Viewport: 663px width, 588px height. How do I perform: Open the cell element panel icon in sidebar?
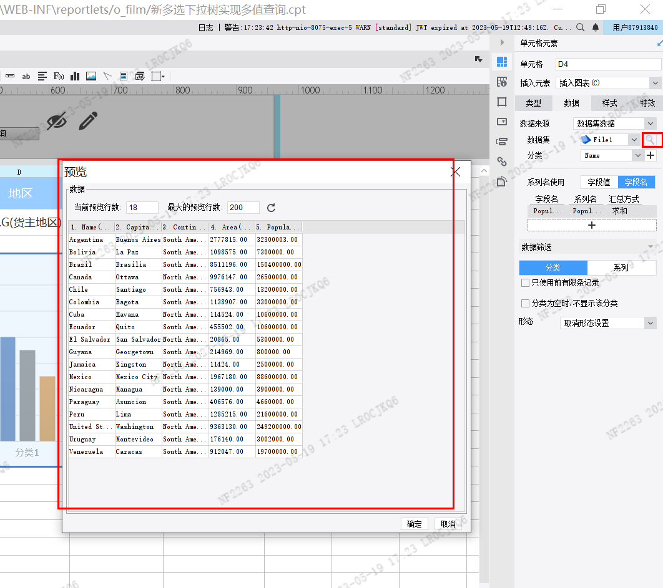pyautogui.click(x=502, y=62)
